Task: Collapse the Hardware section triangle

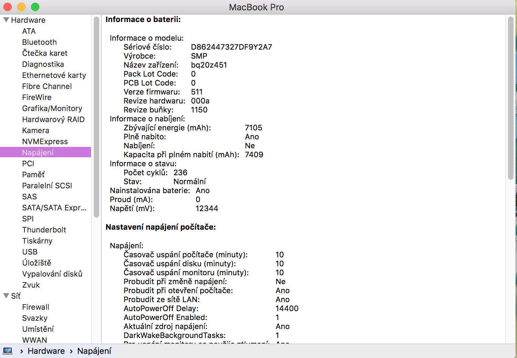Action: (x=6, y=20)
